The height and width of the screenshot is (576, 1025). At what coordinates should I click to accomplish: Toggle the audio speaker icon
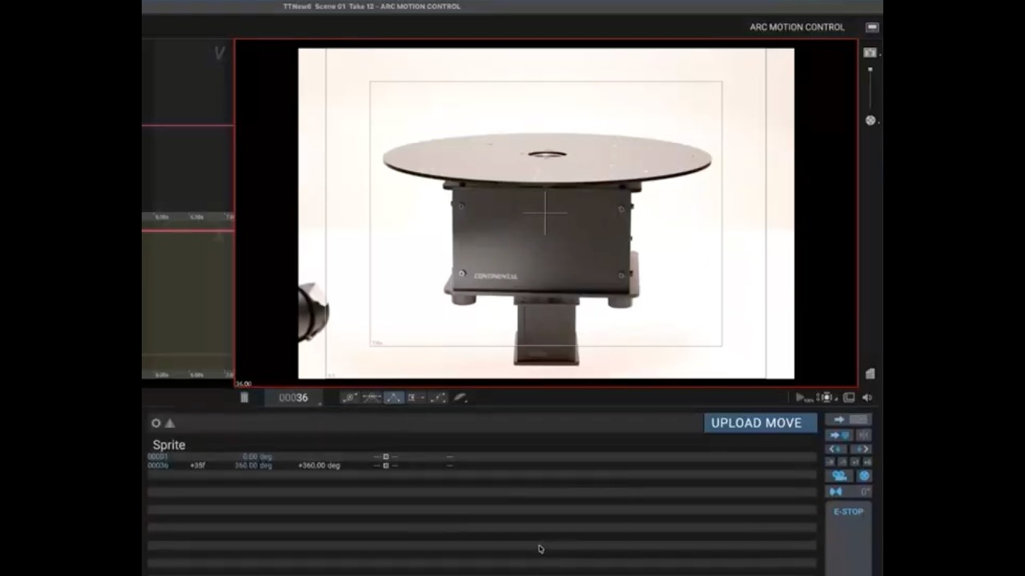[x=867, y=398]
